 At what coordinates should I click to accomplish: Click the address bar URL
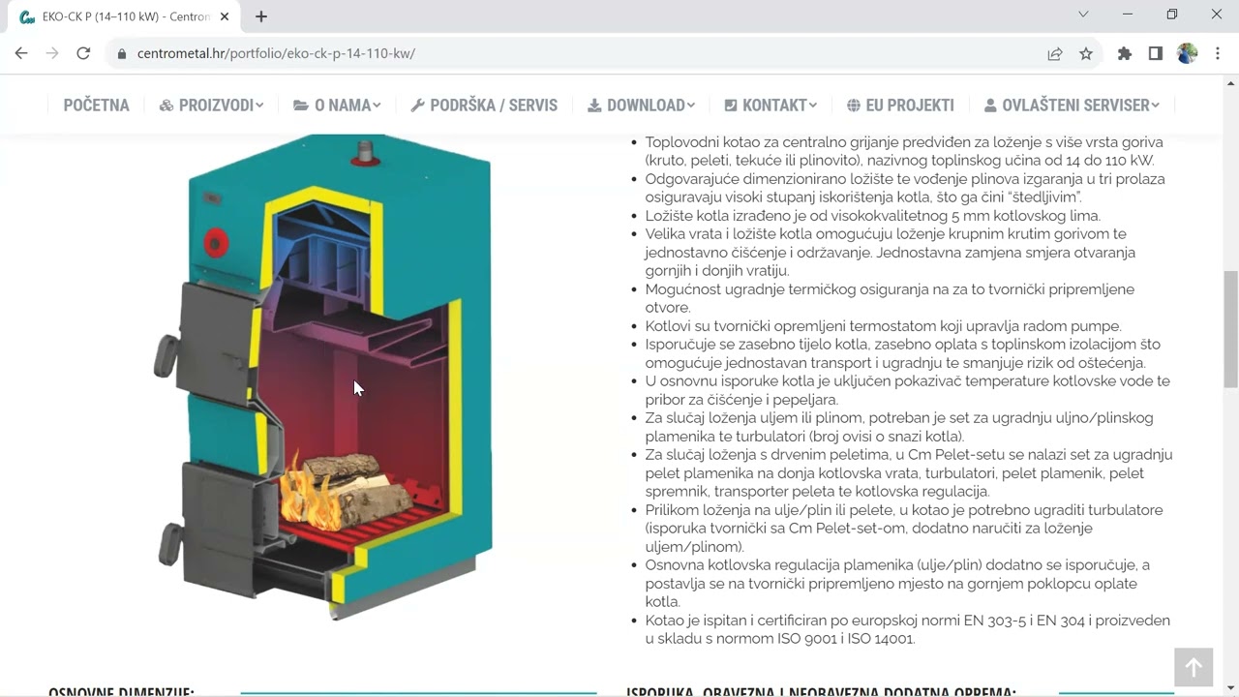276,54
